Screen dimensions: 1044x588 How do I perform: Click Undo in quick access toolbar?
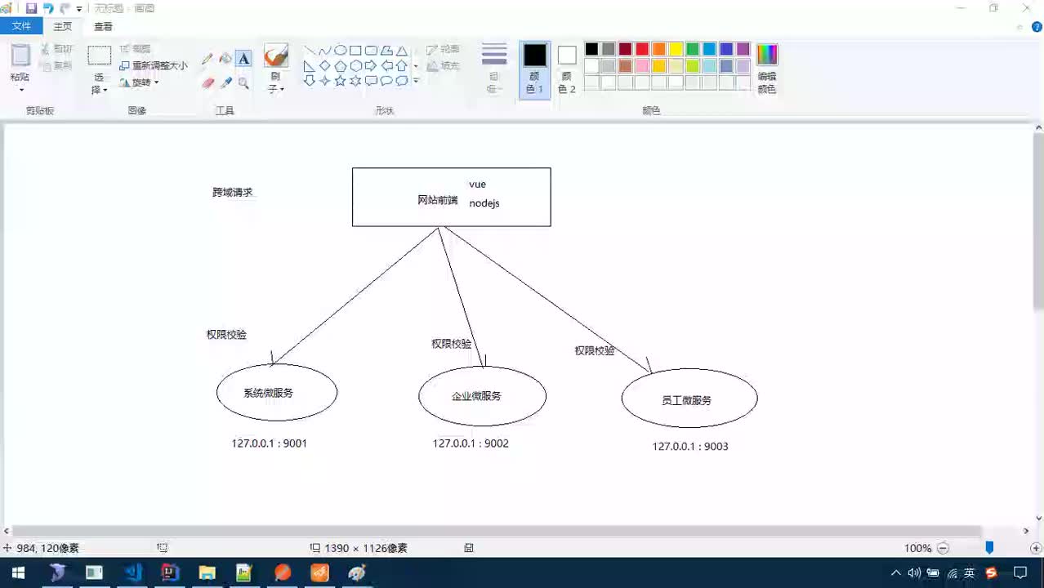pyautogui.click(x=48, y=8)
